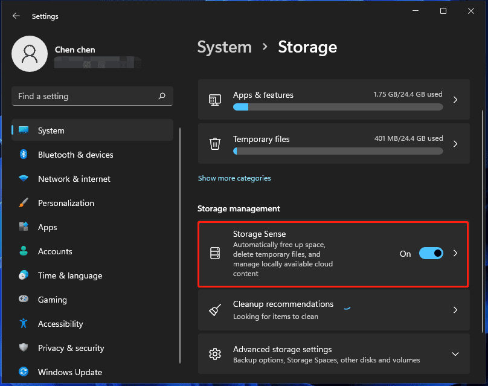
Task: Navigate back using the System breadcrumb
Action: pyautogui.click(x=224, y=47)
